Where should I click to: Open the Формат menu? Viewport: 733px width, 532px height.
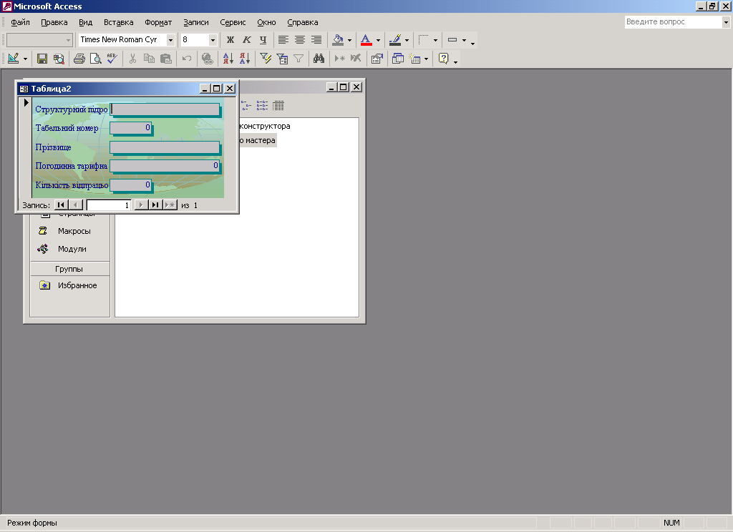pyautogui.click(x=158, y=22)
